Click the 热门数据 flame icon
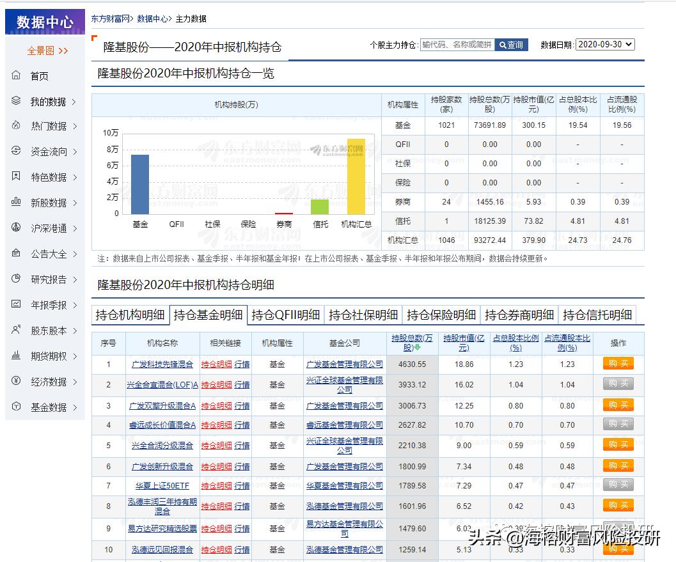676x562 pixels. tap(16, 126)
